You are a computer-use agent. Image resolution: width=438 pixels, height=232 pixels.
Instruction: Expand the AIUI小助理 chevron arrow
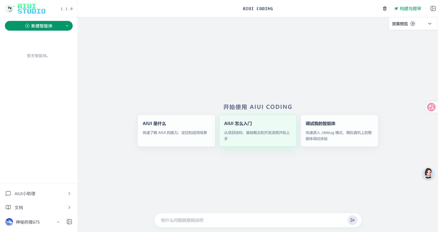tap(69, 193)
